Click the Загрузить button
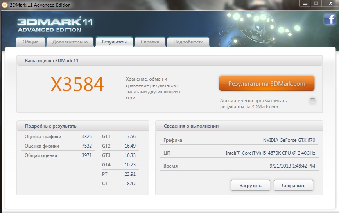 (x=251, y=185)
